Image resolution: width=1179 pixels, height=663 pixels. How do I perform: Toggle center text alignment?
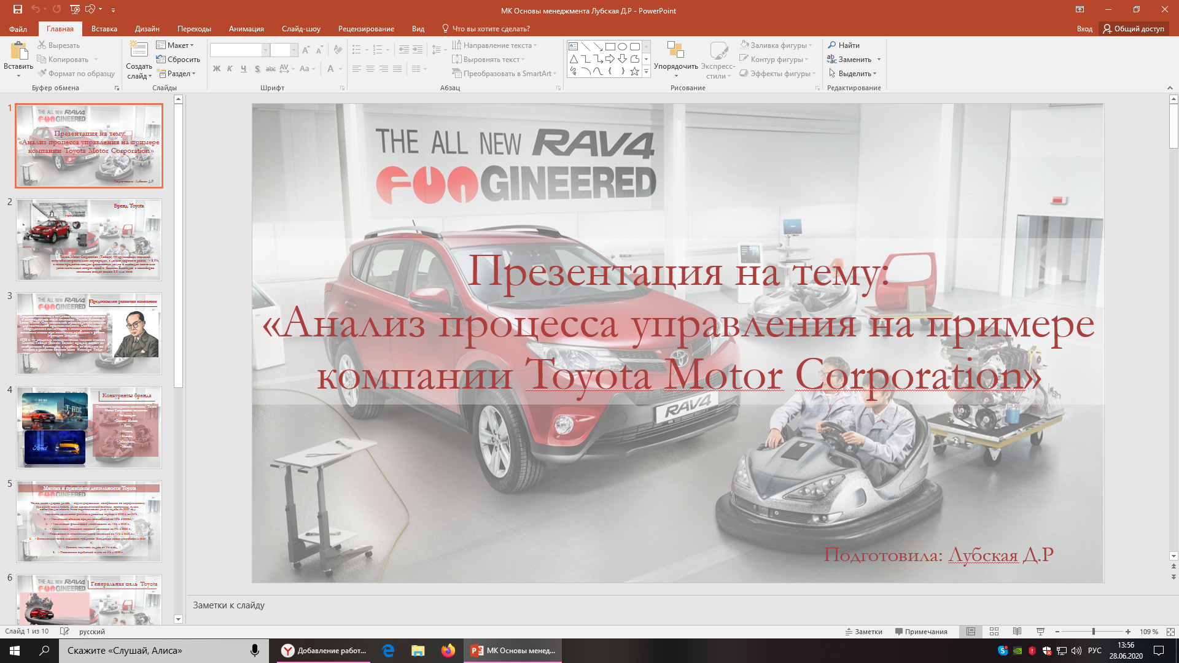(x=370, y=69)
